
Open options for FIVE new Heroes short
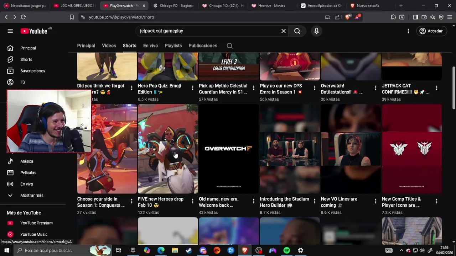tap(192, 201)
